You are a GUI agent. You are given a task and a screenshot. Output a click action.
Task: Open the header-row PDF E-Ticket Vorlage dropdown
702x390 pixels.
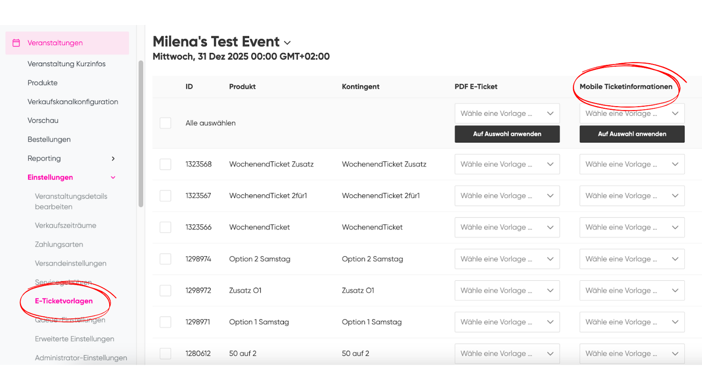point(507,113)
